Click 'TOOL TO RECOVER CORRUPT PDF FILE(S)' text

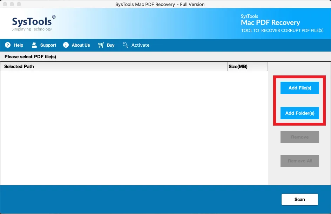(282, 31)
